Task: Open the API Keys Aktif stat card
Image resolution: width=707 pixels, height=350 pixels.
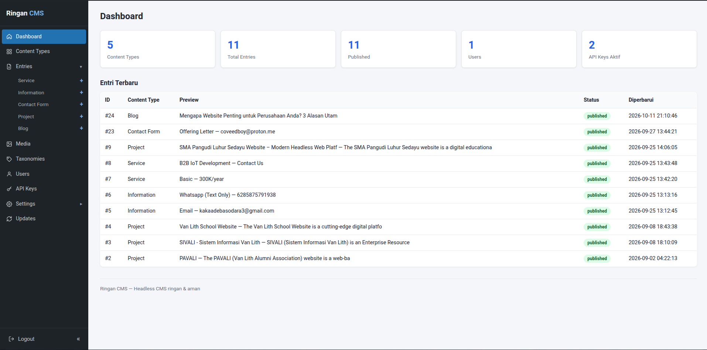Action: tap(639, 49)
